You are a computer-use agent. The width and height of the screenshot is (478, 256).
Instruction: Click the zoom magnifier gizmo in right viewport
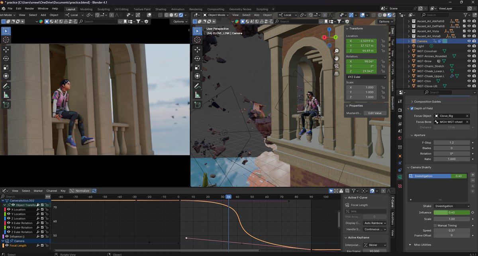[x=337, y=51]
